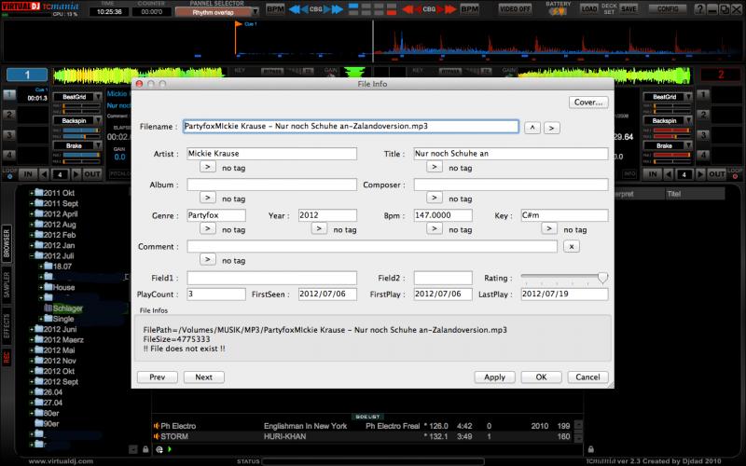Halve left deck loop length arrow
The width and height of the screenshot is (746, 466).
44,174
